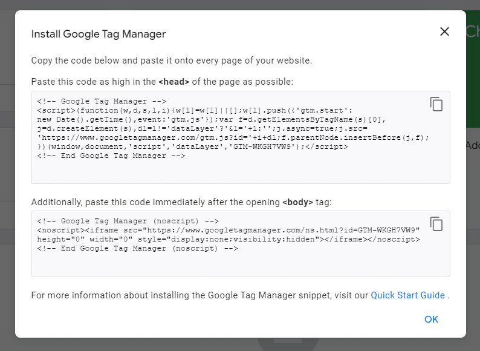Click the display:none style line in noscript code
The height and width of the screenshot is (351, 480).
(229, 240)
